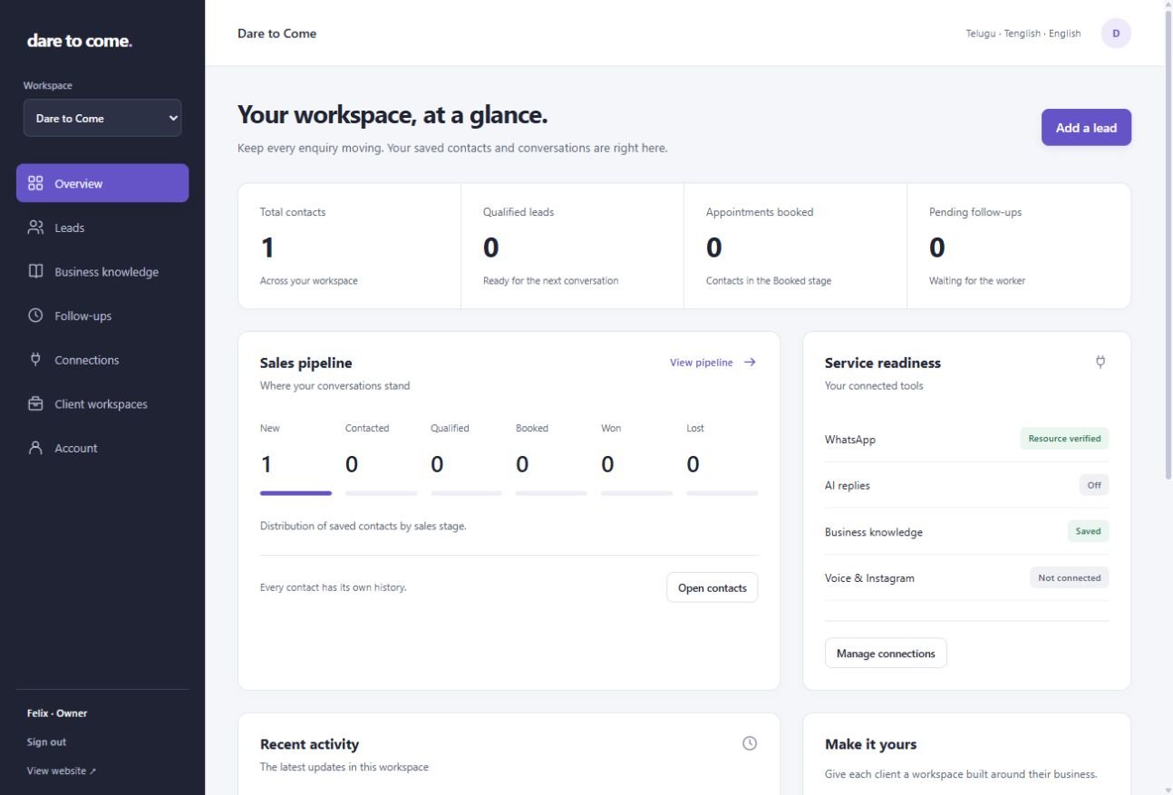Click the Add a lead button
The width and height of the screenshot is (1173, 795).
click(1086, 128)
